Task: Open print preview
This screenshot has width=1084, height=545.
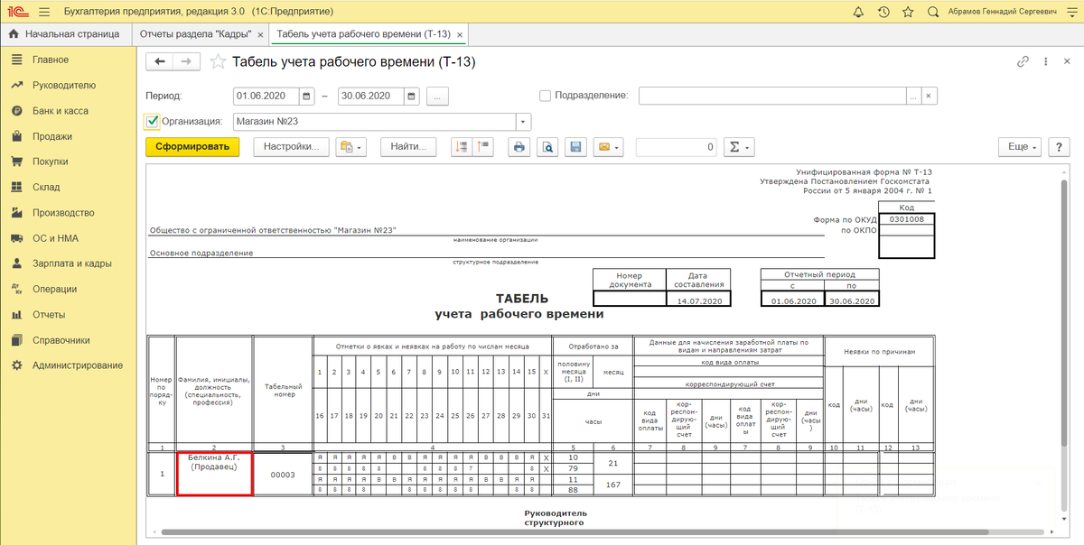Action: click(x=547, y=147)
